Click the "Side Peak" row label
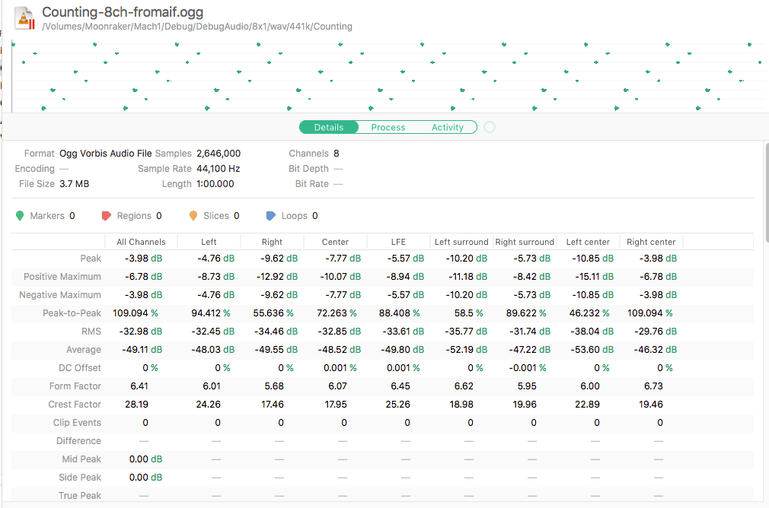This screenshot has height=508, width=769. [80, 478]
